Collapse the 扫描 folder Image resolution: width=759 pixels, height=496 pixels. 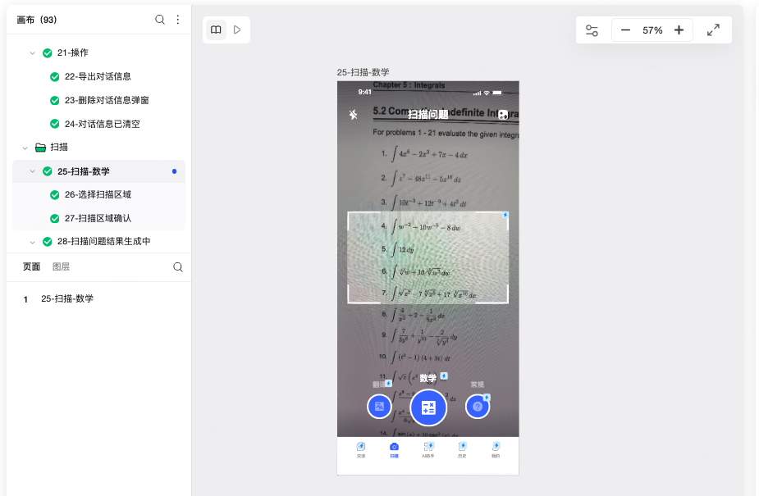25,148
